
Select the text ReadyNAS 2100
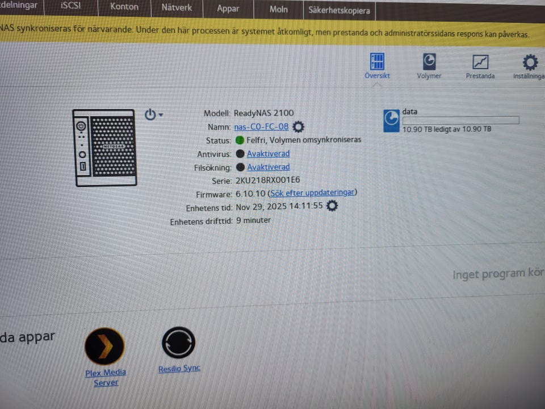pos(263,113)
